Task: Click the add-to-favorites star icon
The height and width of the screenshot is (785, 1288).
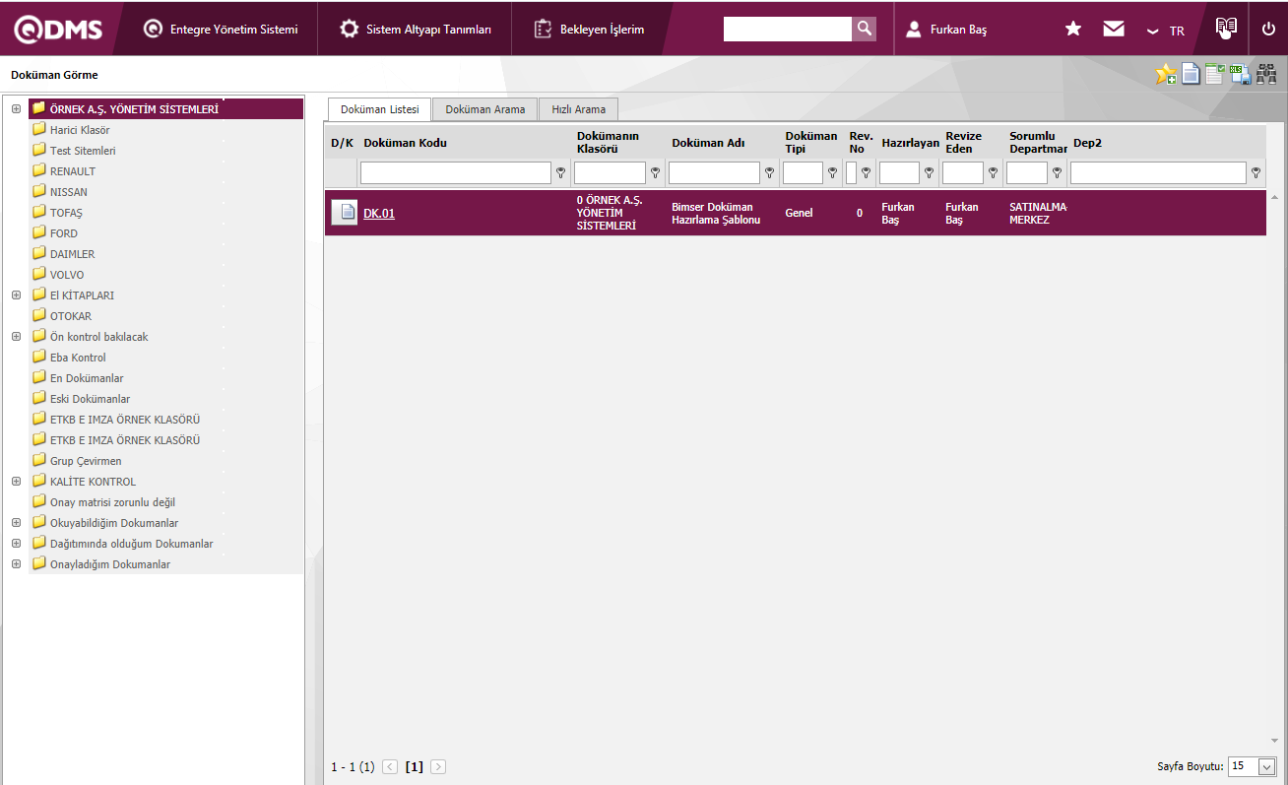Action: click(1166, 74)
